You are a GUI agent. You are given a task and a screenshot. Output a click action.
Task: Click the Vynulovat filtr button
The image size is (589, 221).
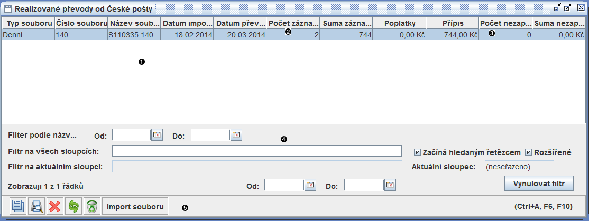539,184
